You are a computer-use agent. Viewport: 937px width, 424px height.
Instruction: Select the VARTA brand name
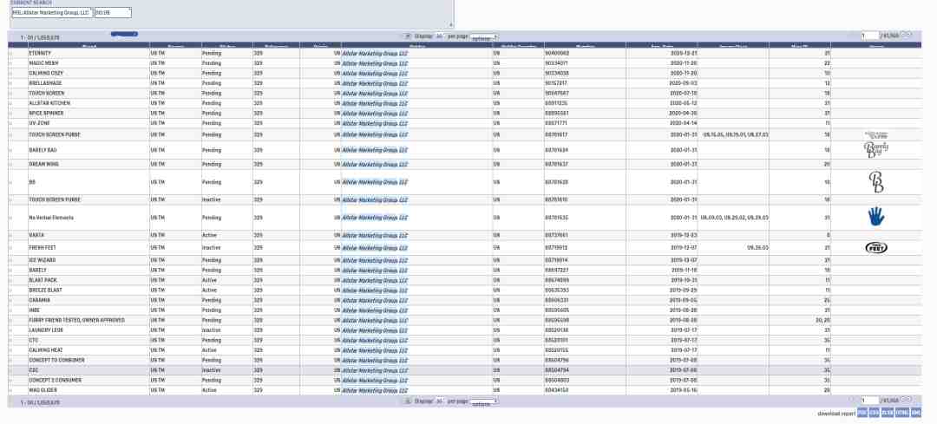[x=36, y=235]
